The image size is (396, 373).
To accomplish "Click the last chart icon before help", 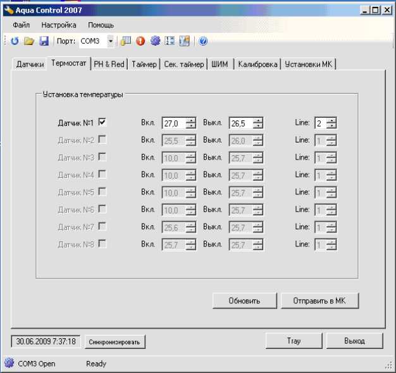I will pyautogui.click(x=184, y=41).
